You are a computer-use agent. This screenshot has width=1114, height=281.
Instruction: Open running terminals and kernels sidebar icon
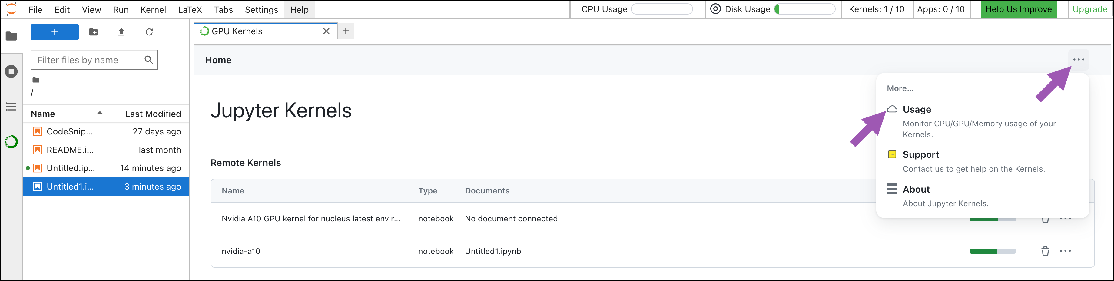coord(11,71)
